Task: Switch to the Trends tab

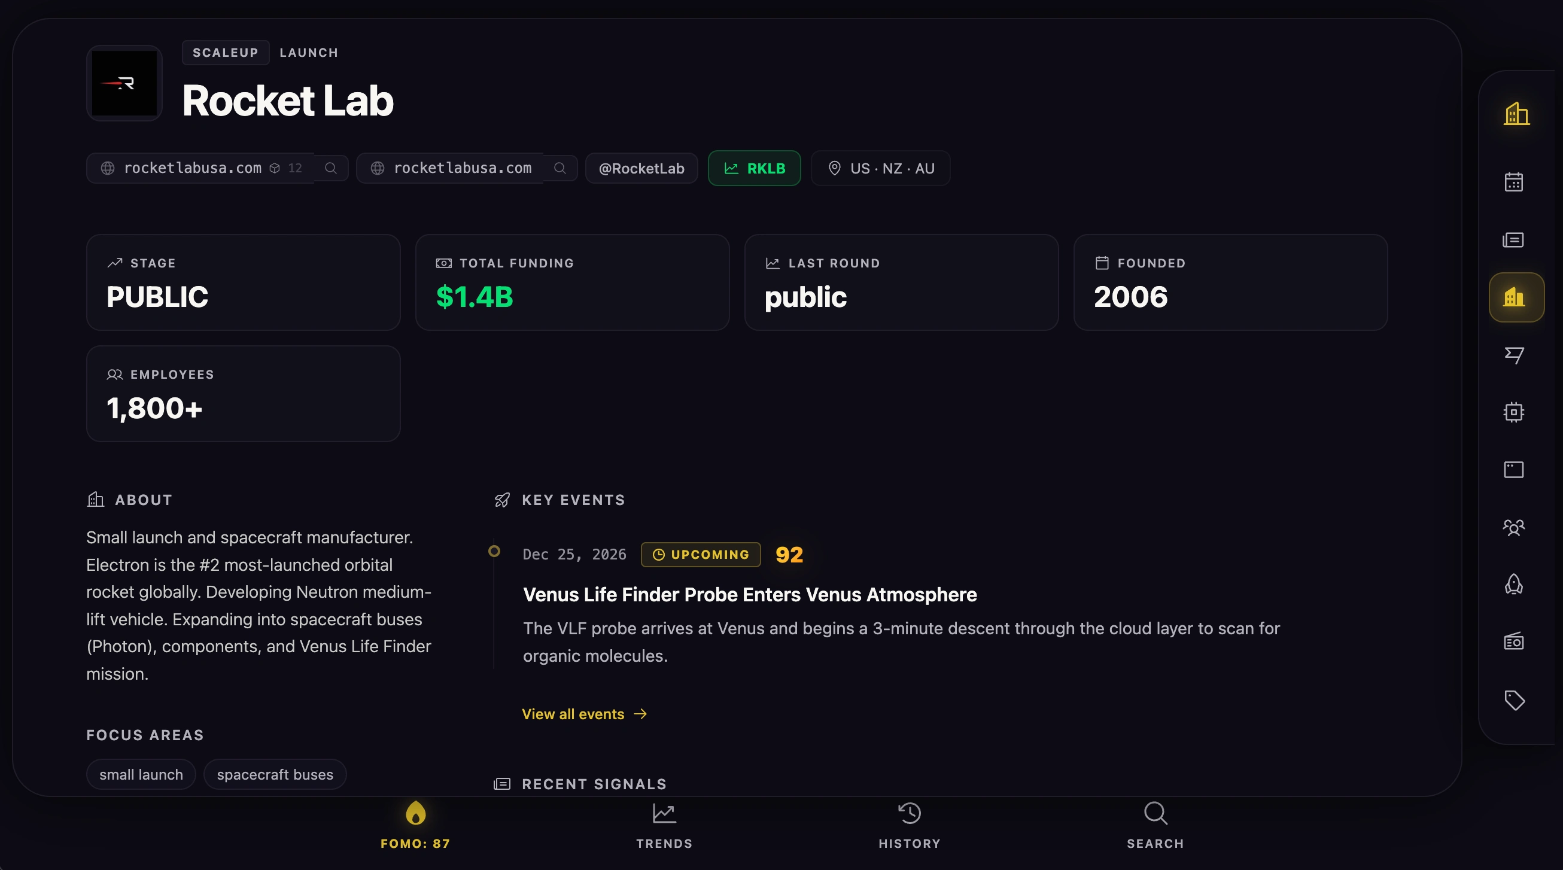Action: (x=664, y=825)
